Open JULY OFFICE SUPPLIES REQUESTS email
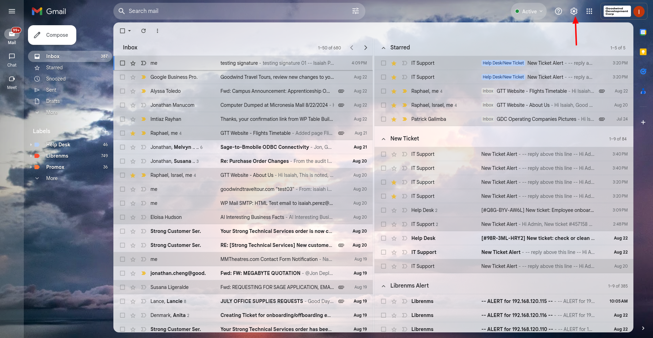The width and height of the screenshot is (653, 338). pyautogui.click(x=243, y=301)
